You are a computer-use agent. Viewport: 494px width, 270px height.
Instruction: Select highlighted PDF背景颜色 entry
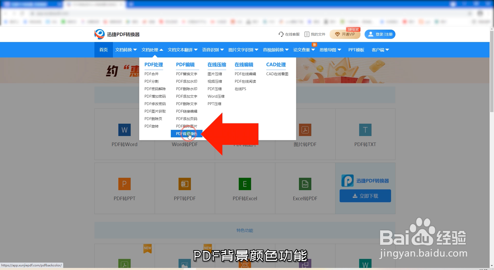(x=187, y=134)
